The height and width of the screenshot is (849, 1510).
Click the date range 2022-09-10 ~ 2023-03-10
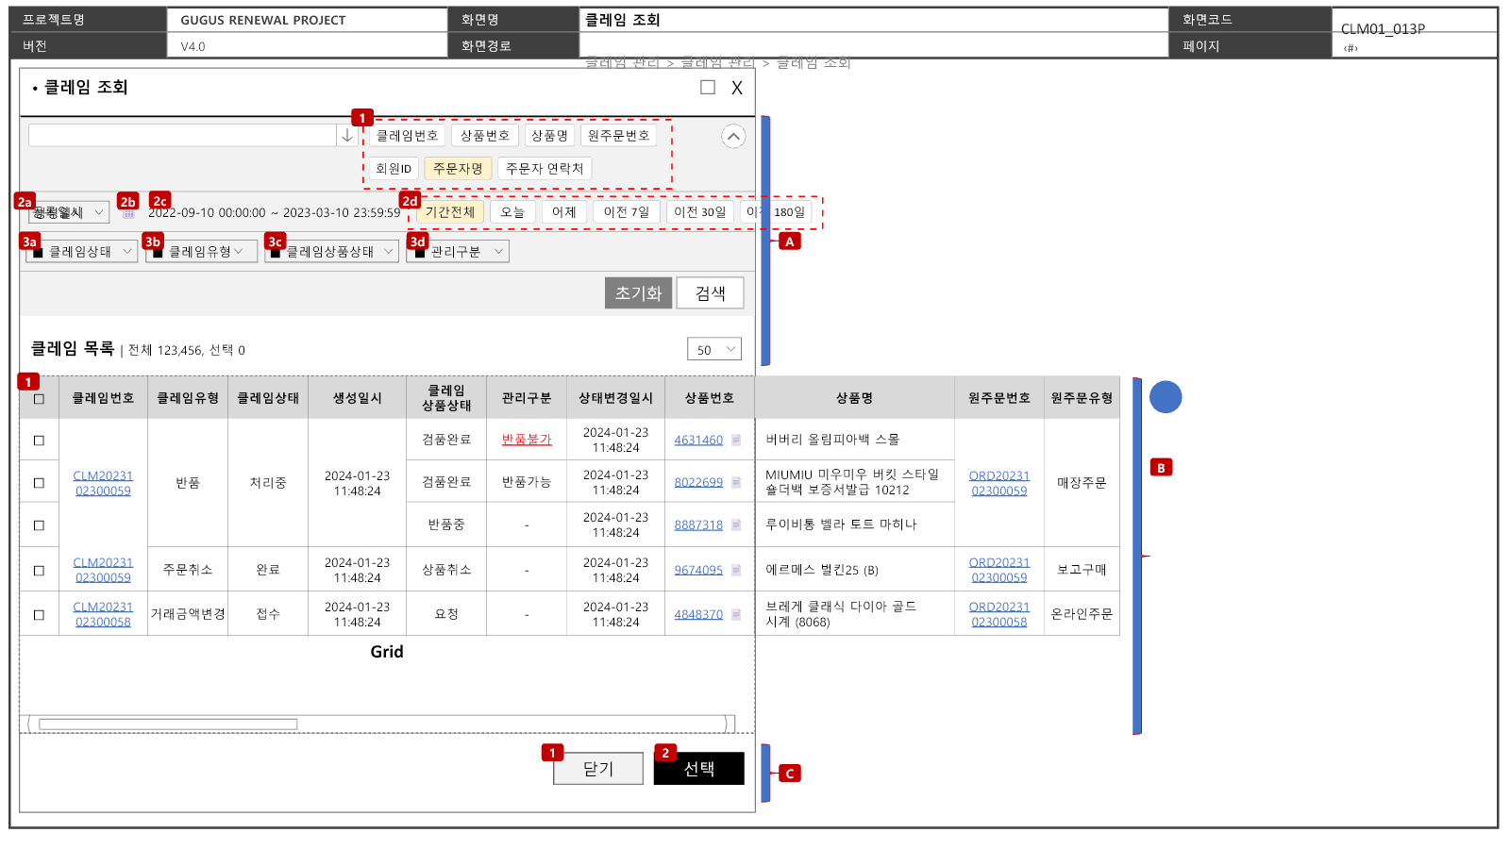click(x=275, y=213)
